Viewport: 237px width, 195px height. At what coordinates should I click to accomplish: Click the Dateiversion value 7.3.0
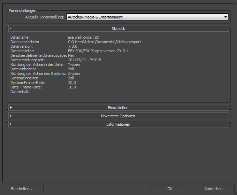(72, 46)
